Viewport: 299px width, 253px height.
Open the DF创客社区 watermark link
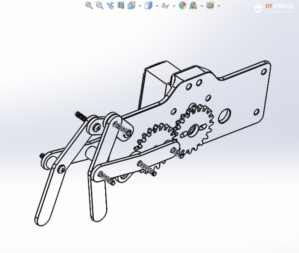pos(279,6)
